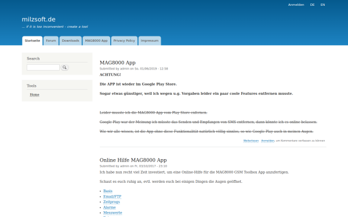The image size is (348, 217).
Task: Switch to the Forum tab
Action: 51,41
